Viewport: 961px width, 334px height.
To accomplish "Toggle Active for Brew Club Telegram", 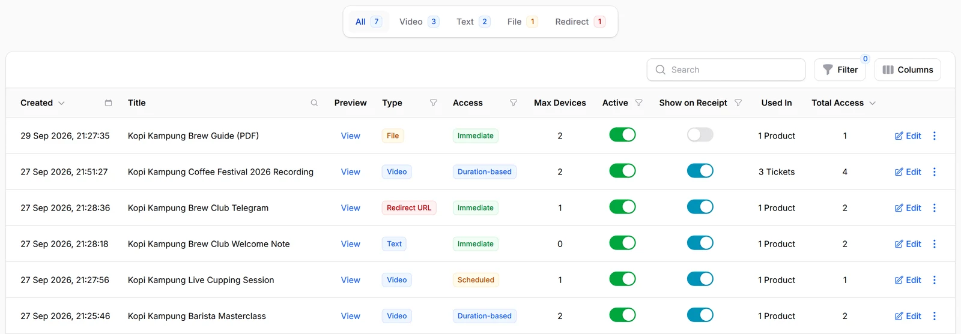I will click(622, 207).
